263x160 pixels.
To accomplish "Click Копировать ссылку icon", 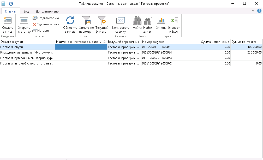I will [x=121, y=20].
